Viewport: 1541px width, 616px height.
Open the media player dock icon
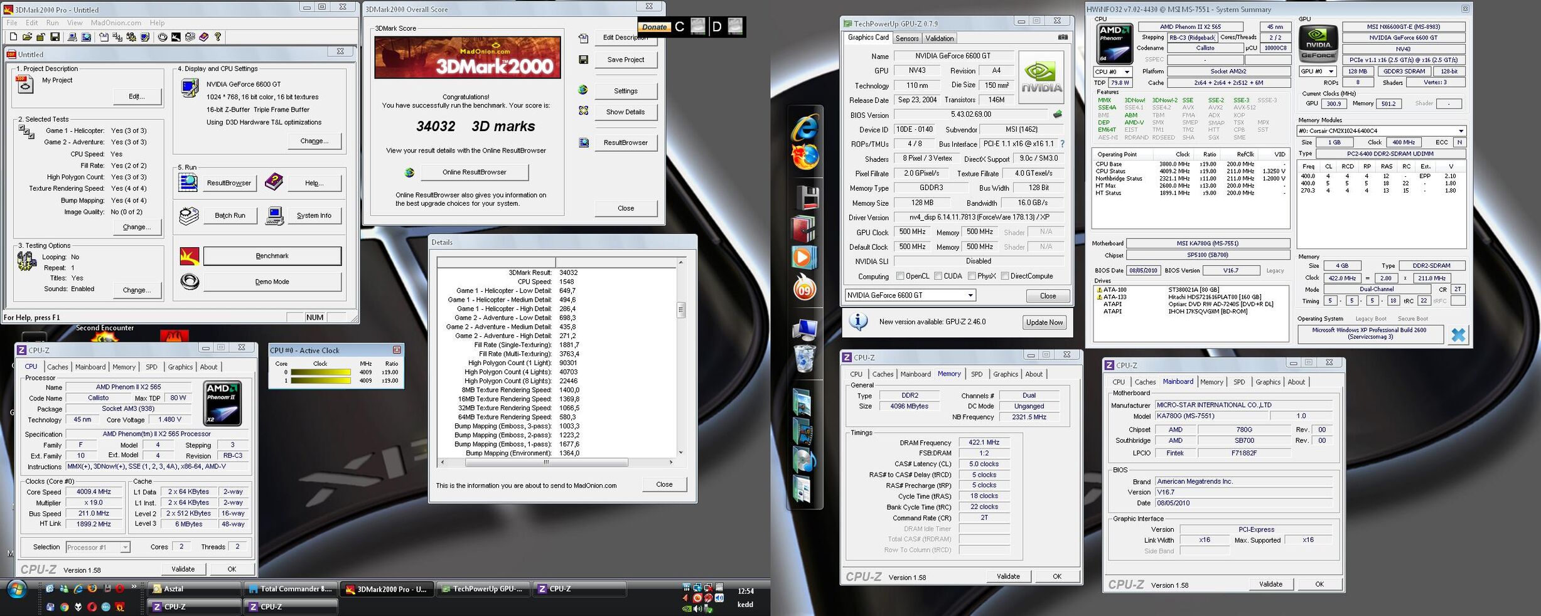coord(804,257)
